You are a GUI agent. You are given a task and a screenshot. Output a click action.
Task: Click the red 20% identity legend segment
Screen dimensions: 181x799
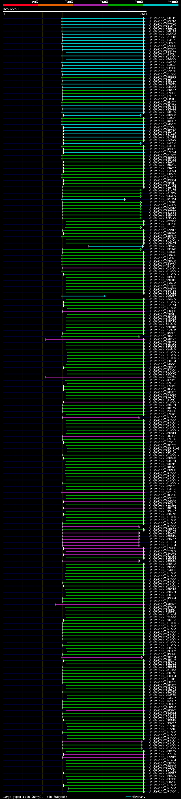[x=20, y=5]
